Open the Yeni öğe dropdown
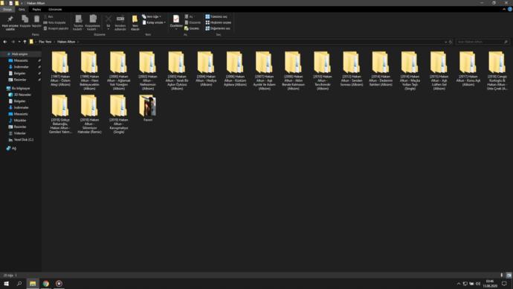The height and width of the screenshot is (289, 513). tap(152, 16)
